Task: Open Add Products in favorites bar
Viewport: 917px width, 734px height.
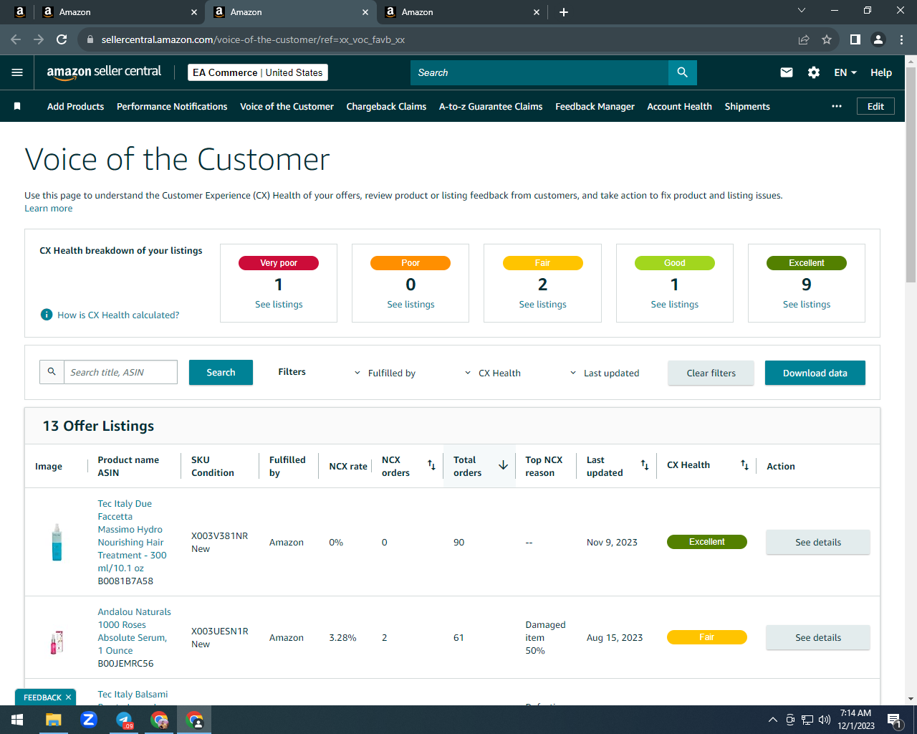Action: point(75,106)
